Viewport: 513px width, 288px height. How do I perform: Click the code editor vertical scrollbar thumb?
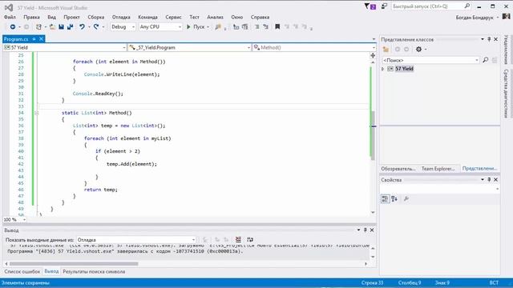373,135
